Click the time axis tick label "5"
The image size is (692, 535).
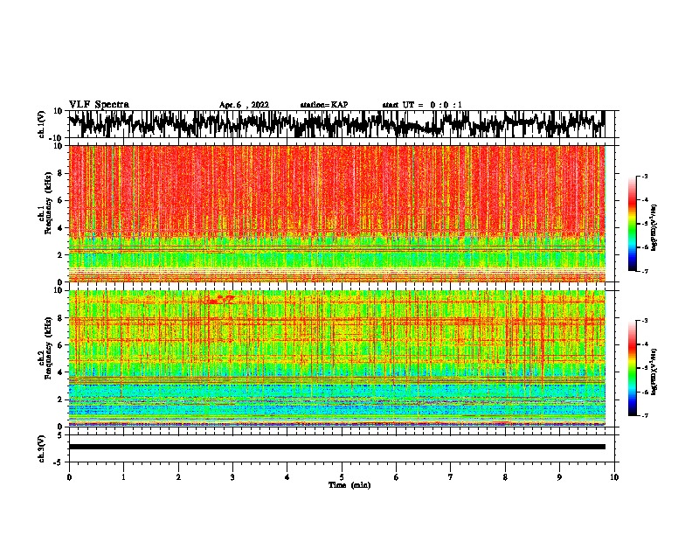click(x=342, y=477)
